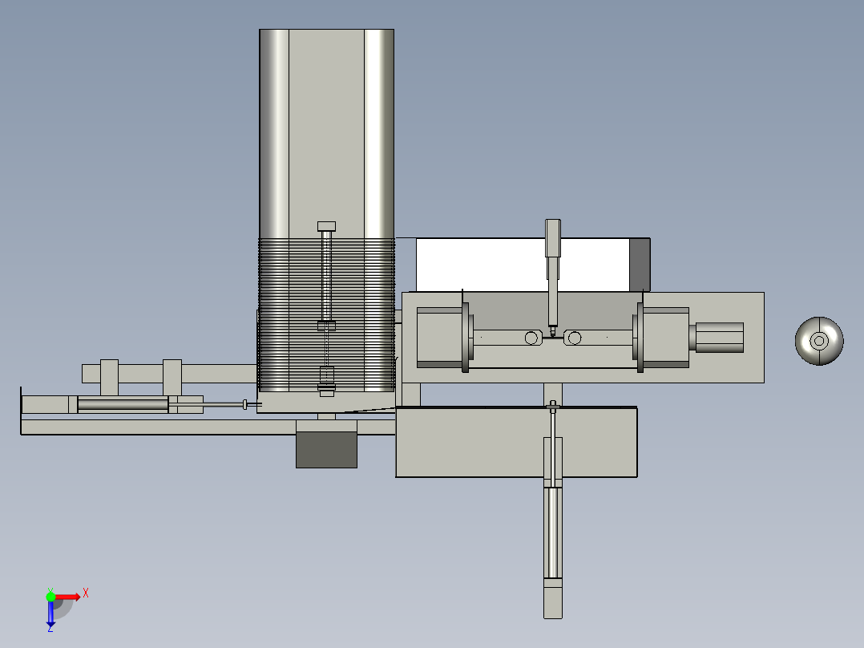
Task: Select the large flat plate beneath the clamp assembly
Action: point(516,443)
